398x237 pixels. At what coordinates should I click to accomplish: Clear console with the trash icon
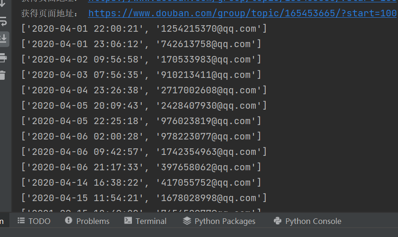tap(3, 75)
